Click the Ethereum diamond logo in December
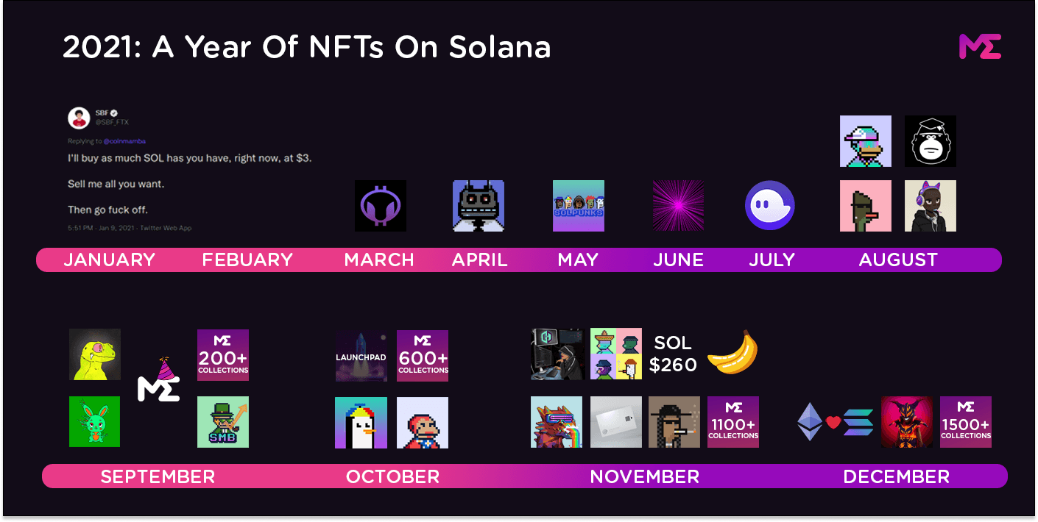 click(810, 421)
